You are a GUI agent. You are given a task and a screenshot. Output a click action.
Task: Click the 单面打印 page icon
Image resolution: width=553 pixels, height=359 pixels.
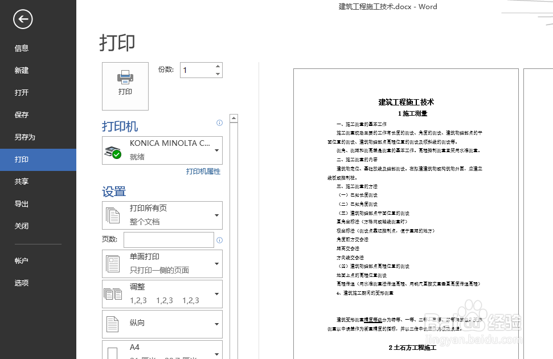point(113,264)
